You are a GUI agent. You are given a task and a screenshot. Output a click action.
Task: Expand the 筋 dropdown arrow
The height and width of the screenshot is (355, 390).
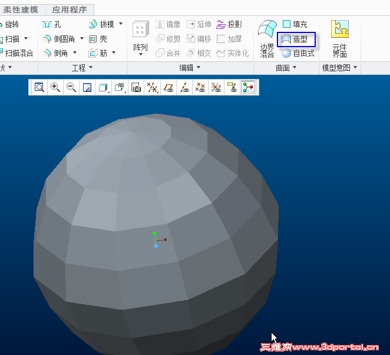114,52
